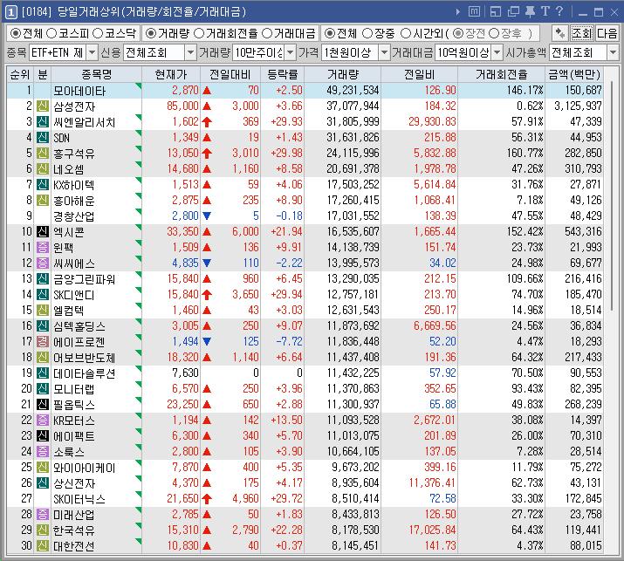The image size is (624, 561).
Task: Select the 시간외 session radio button
Action: pyautogui.click(x=406, y=33)
